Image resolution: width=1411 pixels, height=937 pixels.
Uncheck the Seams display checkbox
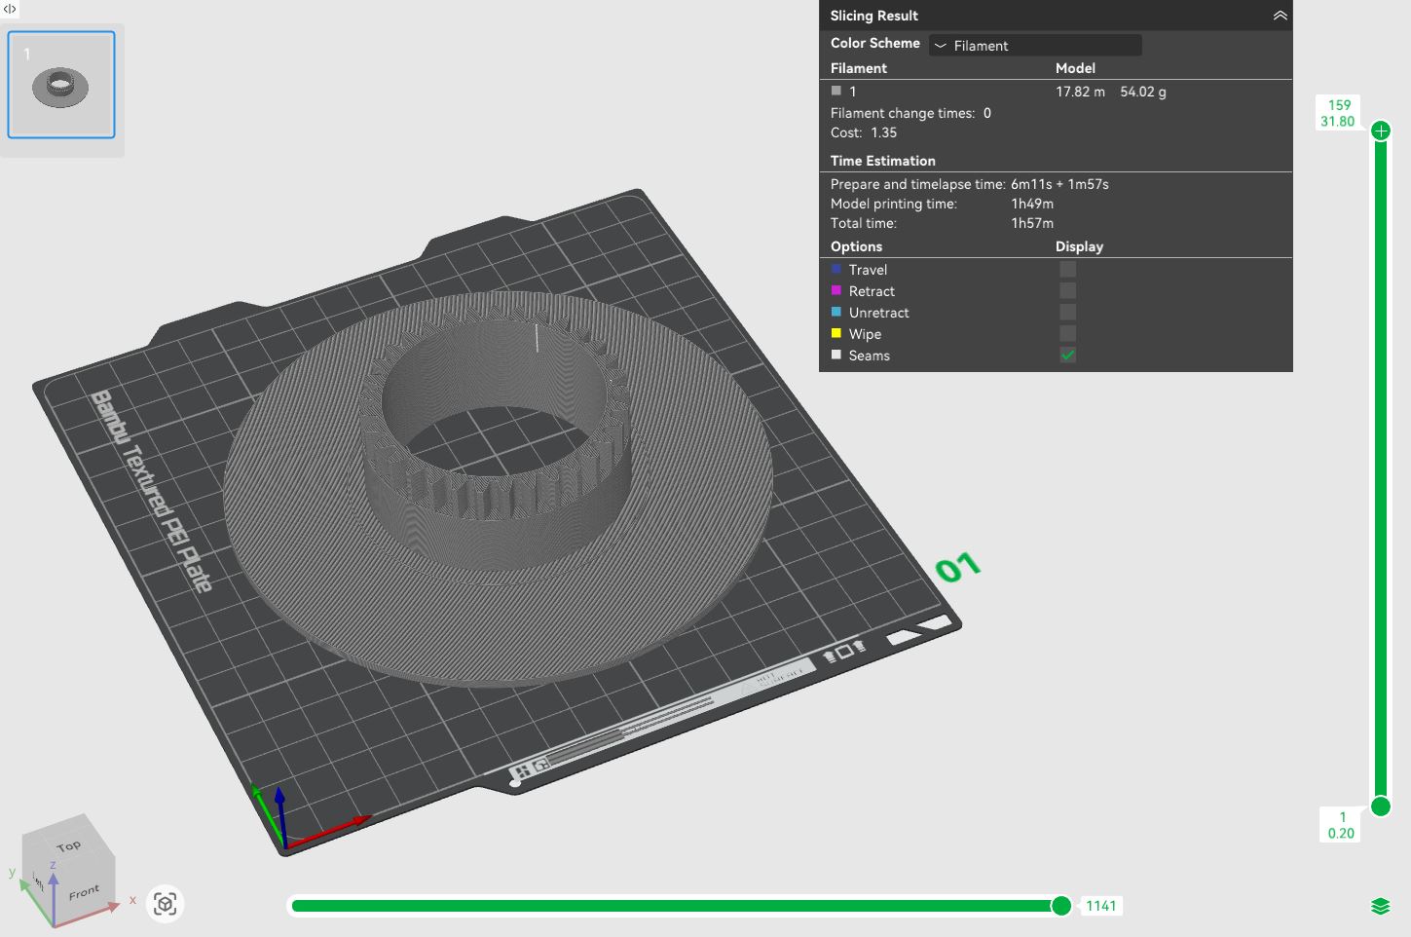pos(1068,356)
